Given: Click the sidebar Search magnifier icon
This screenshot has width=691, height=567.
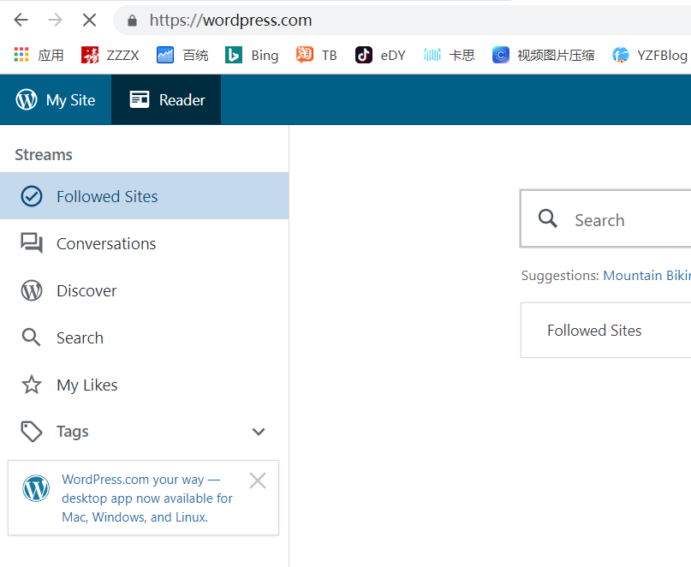Looking at the screenshot, I should click(32, 337).
